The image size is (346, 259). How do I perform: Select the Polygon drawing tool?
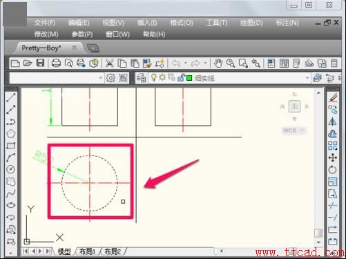coord(11,133)
